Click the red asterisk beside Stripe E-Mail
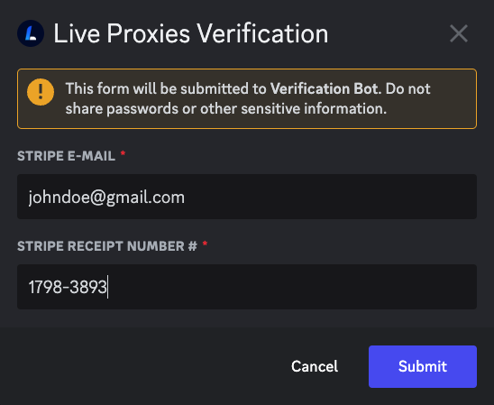 tap(123, 154)
